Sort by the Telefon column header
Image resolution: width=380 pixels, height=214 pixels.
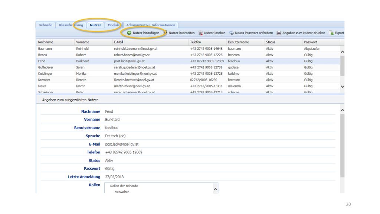click(x=207, y=42)
